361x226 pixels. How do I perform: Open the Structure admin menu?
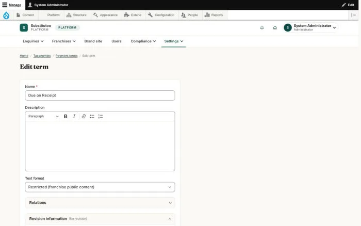click(76, 15)
